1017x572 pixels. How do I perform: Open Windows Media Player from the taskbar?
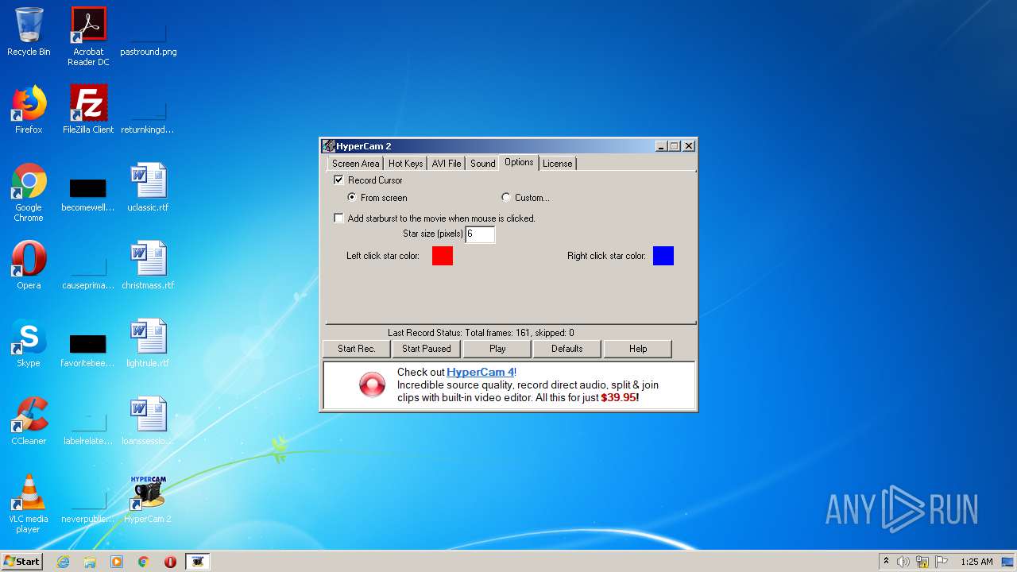117,562
